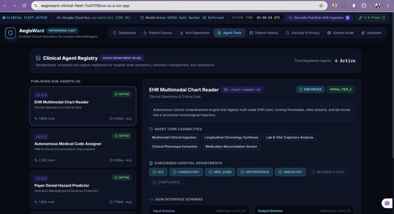Viewport: 394px width, 214px height.
Task: Click the CROSS-DEPARTMENT REUSE badge
Action: (122, 58)
